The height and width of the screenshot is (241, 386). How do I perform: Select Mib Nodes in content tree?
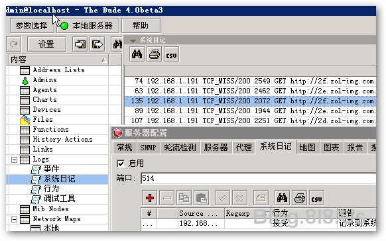tap(50, 209)
